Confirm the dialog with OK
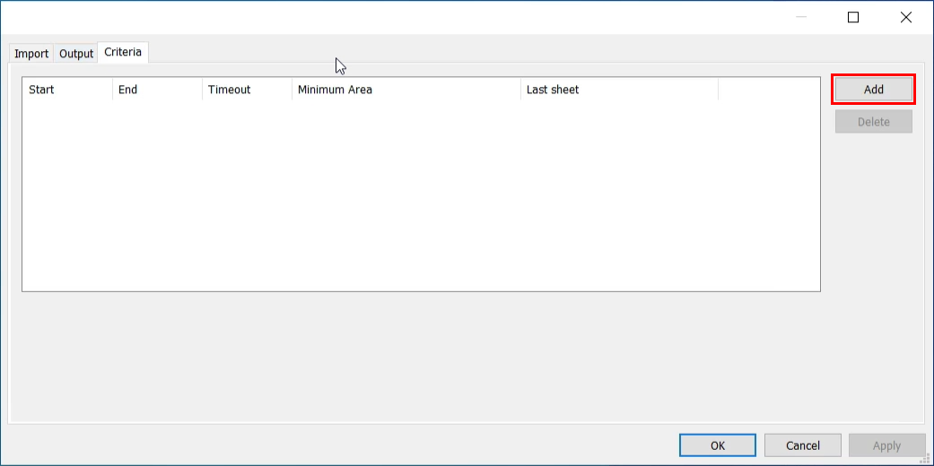 coord(718,445)
